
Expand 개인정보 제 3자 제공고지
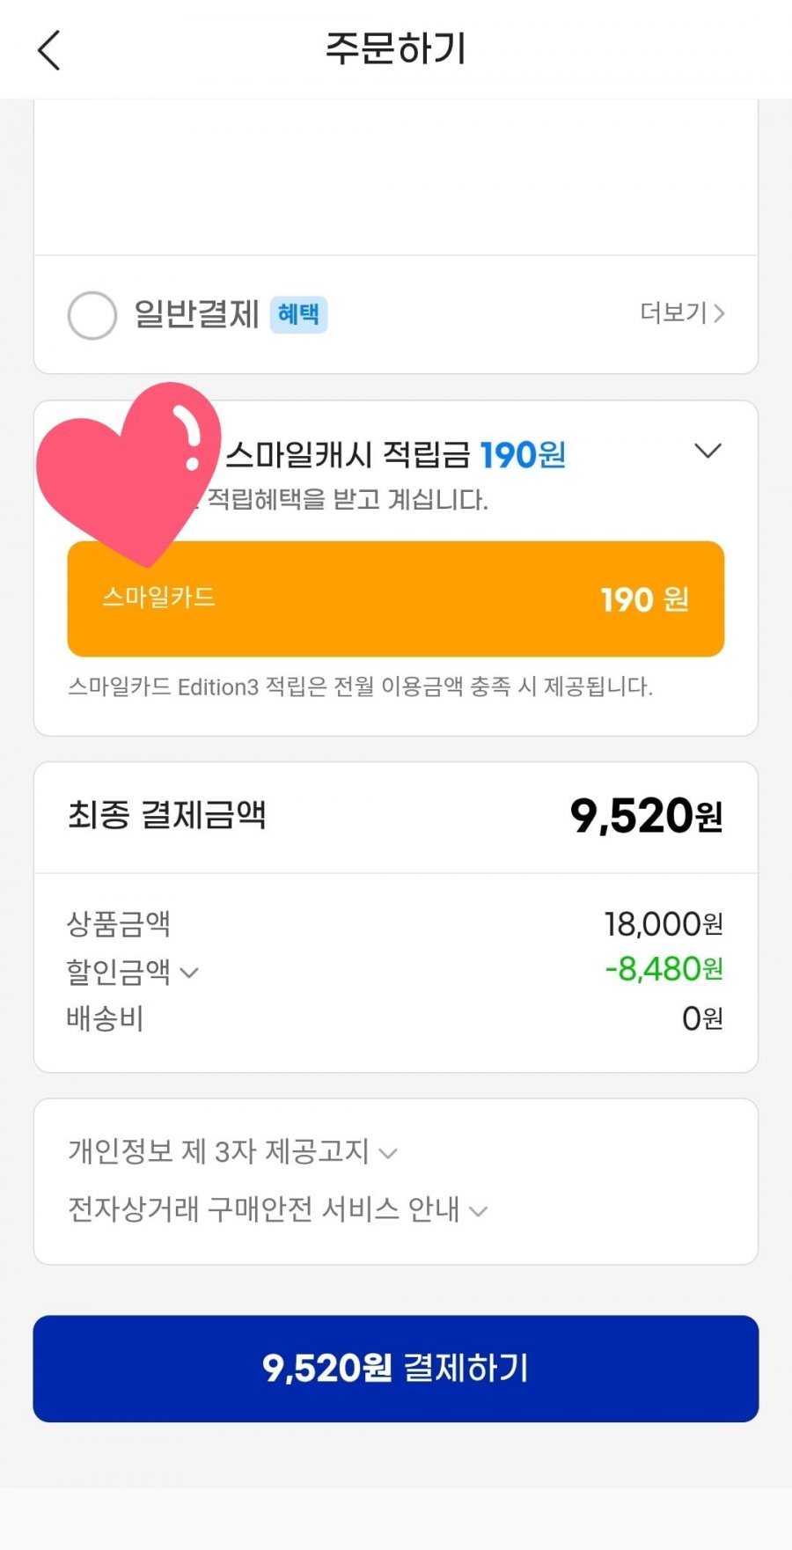[x=233, y=1151]
